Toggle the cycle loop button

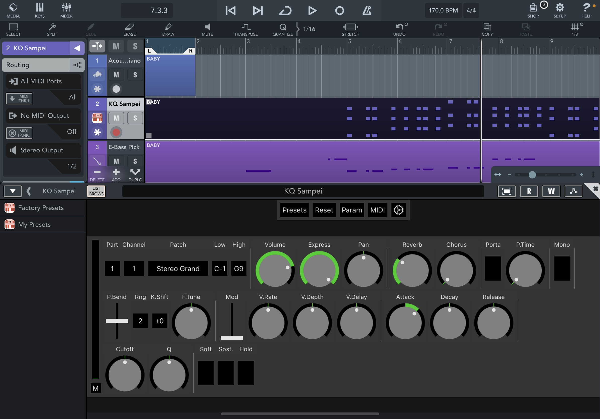coord(285,11)
